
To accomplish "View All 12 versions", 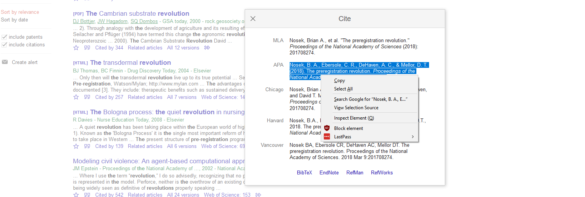I will pos(183,48).
